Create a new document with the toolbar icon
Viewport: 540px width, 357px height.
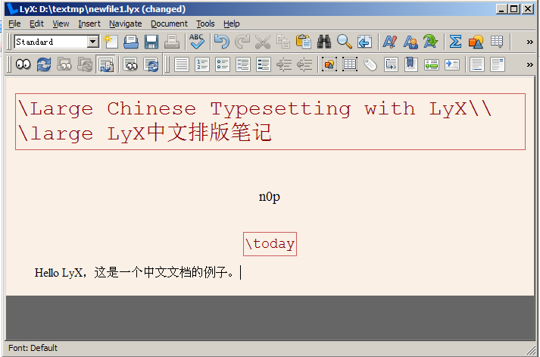[111, 42]
